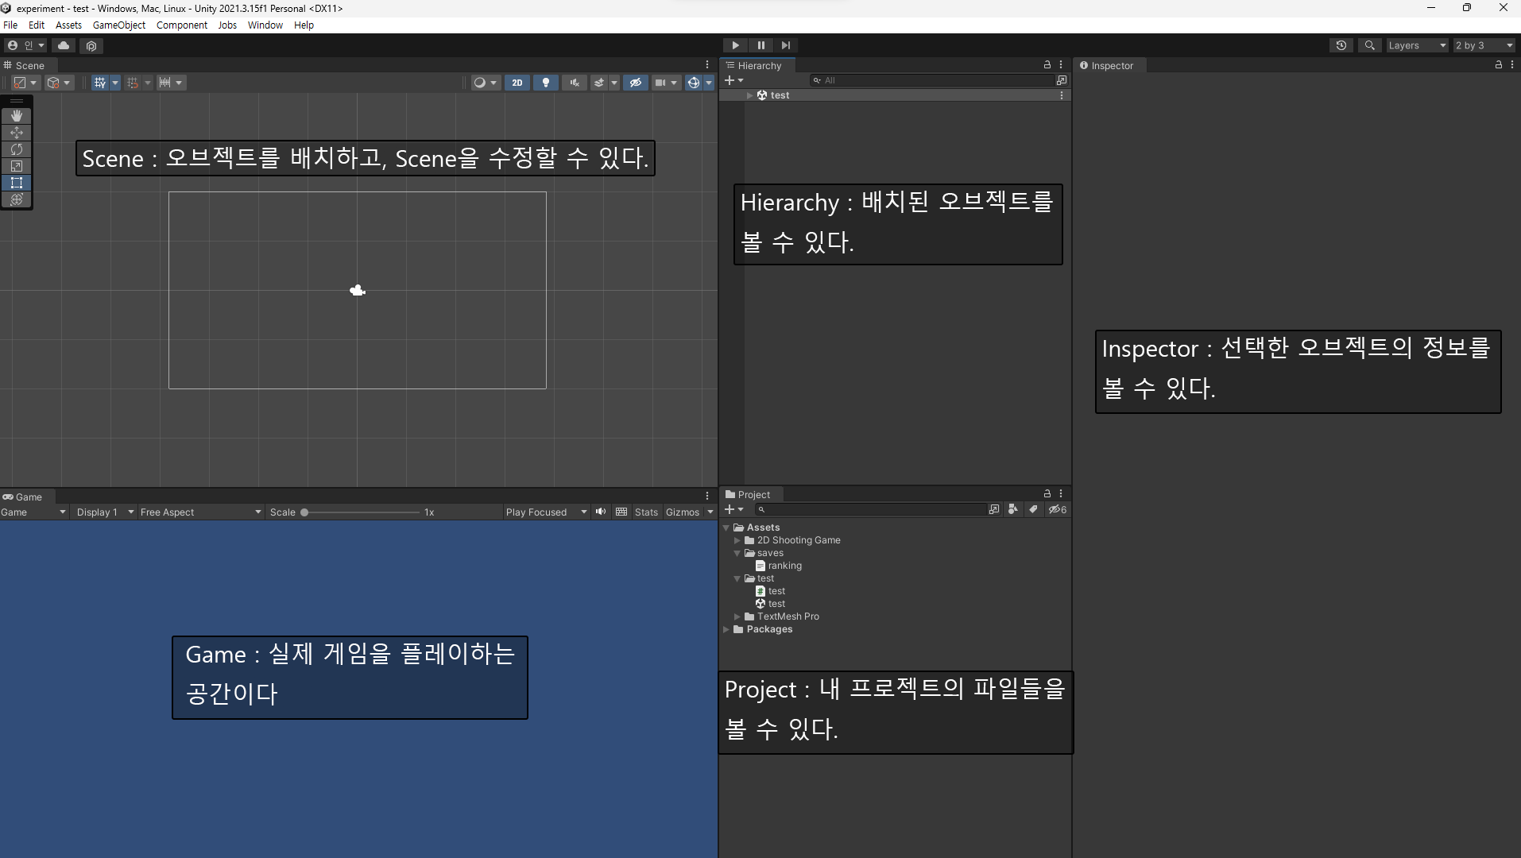Open the Scene draw mode dropdown

click(484, 83)
